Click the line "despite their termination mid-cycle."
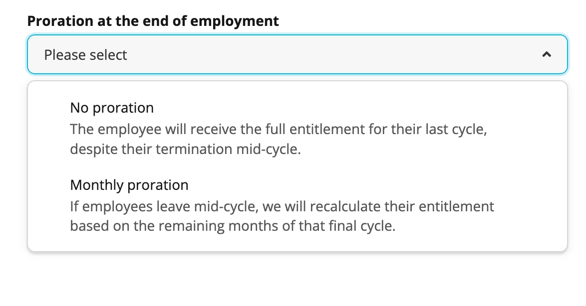The image size is (586, 306). pyautogui.click(x=185, y=149)
